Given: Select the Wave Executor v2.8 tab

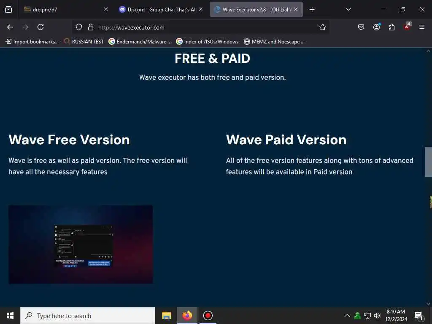Looking at the screenshot, I should tap(256, 9).
